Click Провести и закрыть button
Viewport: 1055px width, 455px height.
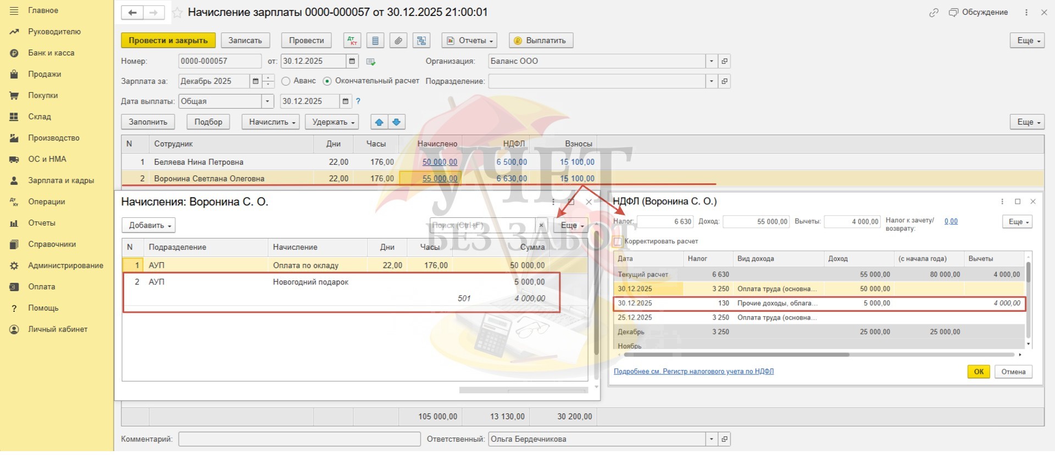point(168,41)
